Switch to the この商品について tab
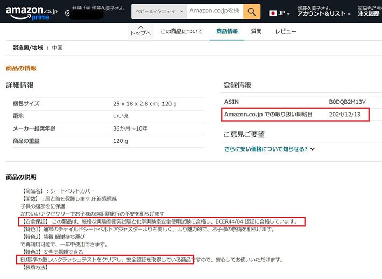The width and height of the screenshot is (382, 279). [181, 32]
